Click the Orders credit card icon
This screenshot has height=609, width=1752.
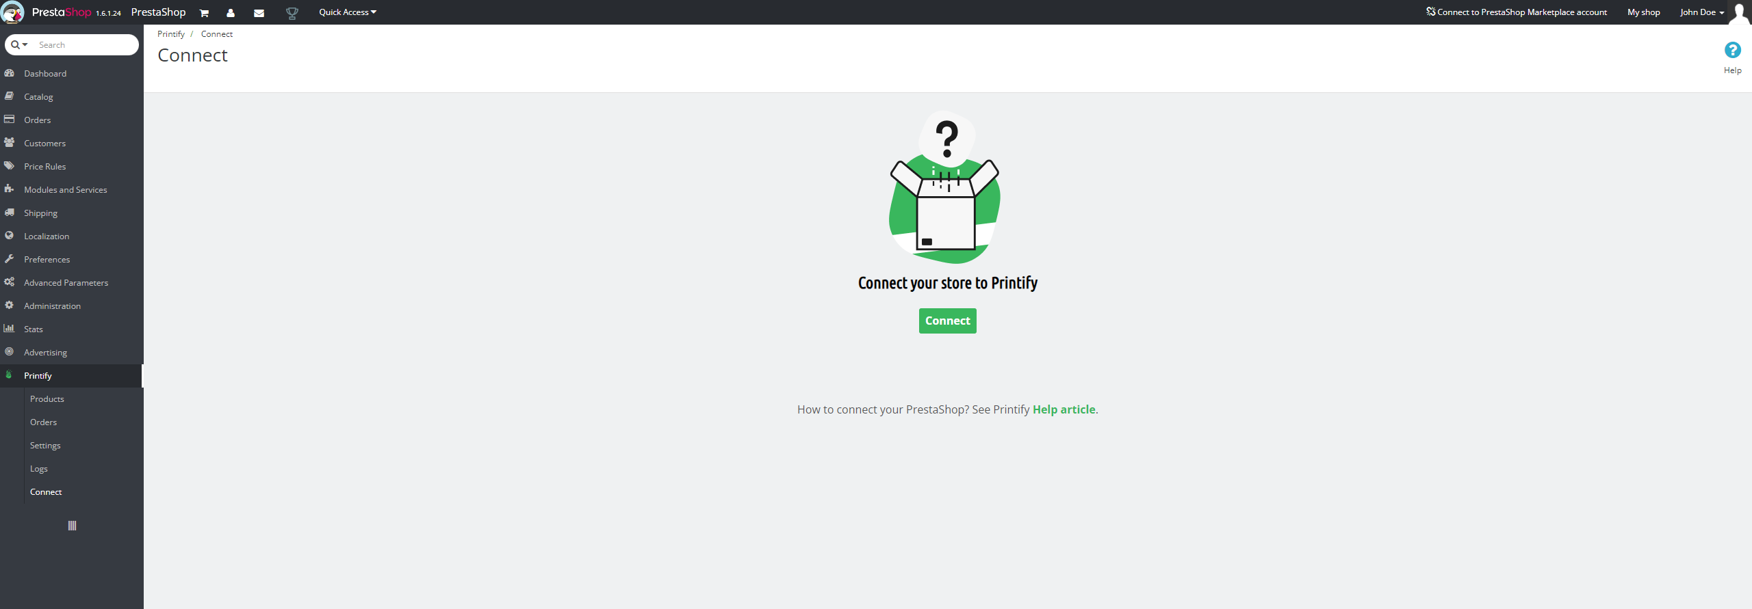pyautogui.click(x=10, y=120)
